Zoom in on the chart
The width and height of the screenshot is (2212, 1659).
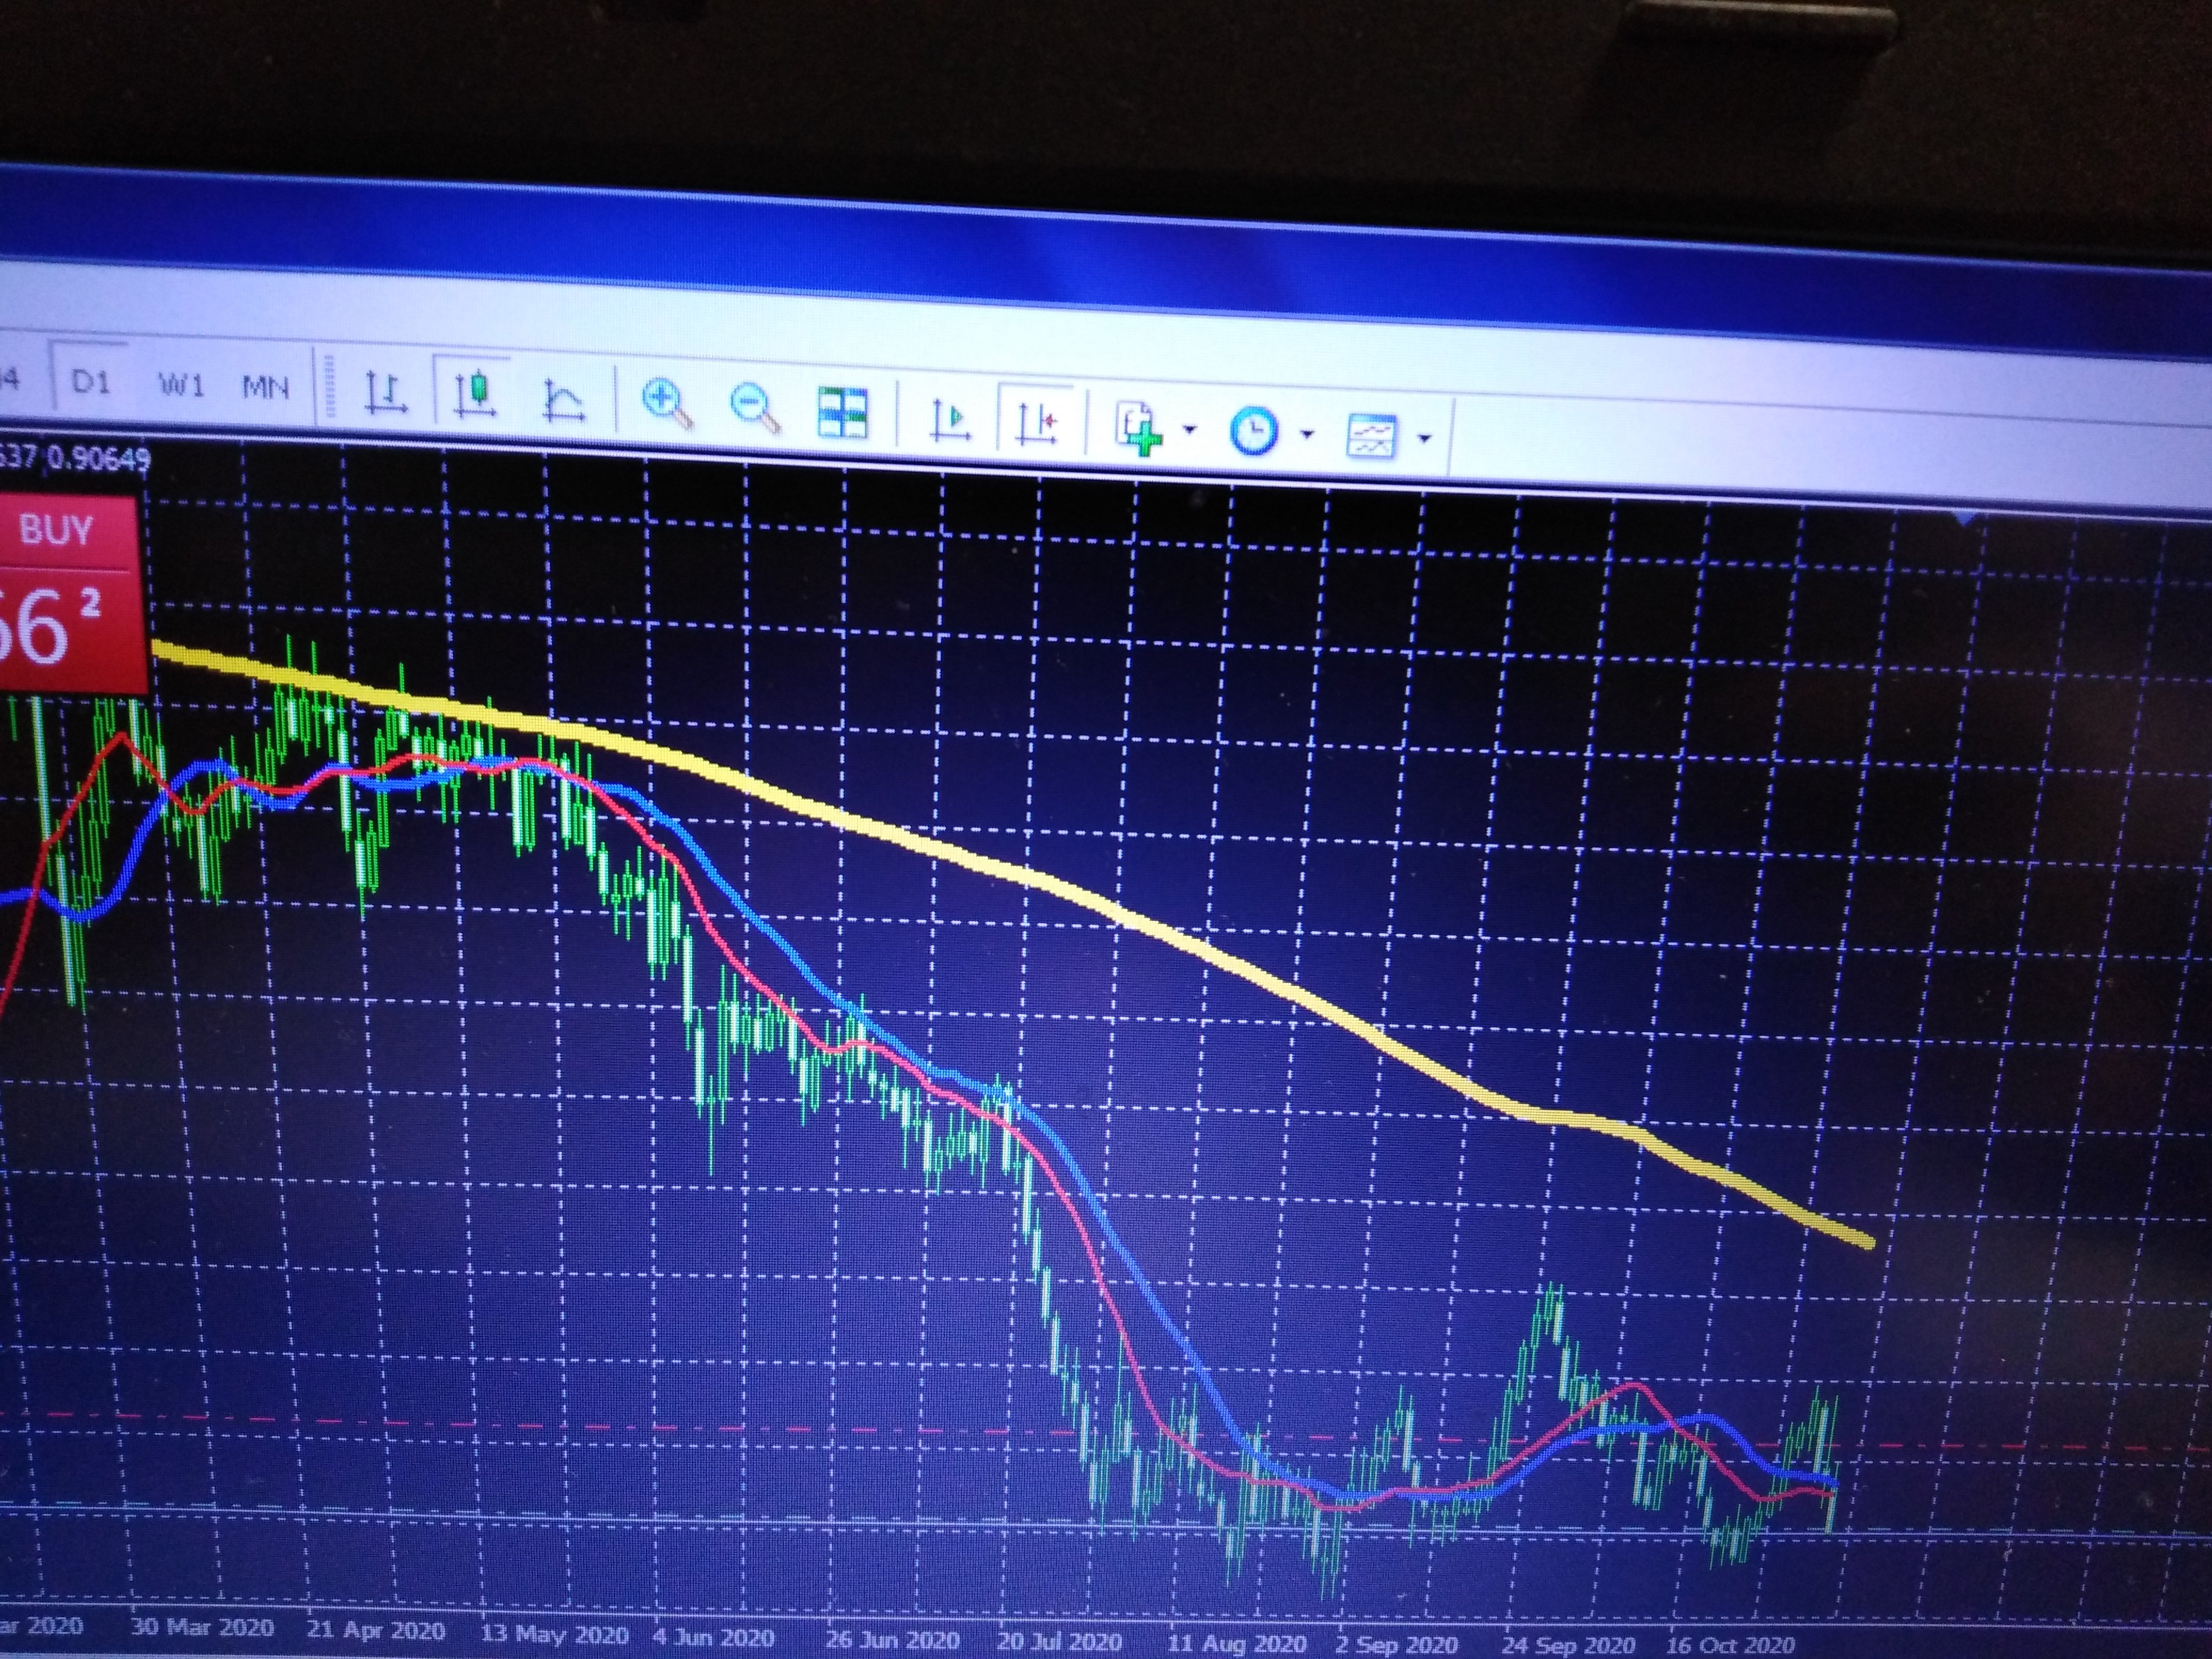tap(667, 404)
